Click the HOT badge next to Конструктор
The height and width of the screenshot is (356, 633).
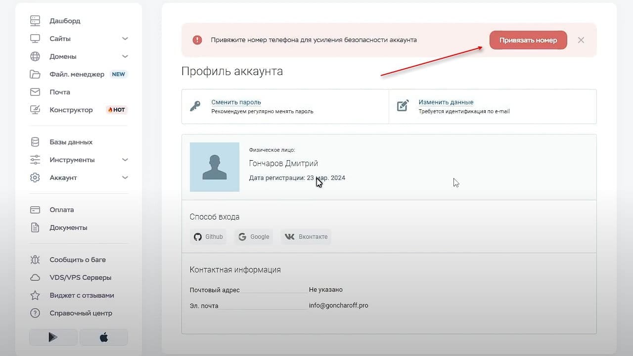pyautogui.click(x=117, y=110)
